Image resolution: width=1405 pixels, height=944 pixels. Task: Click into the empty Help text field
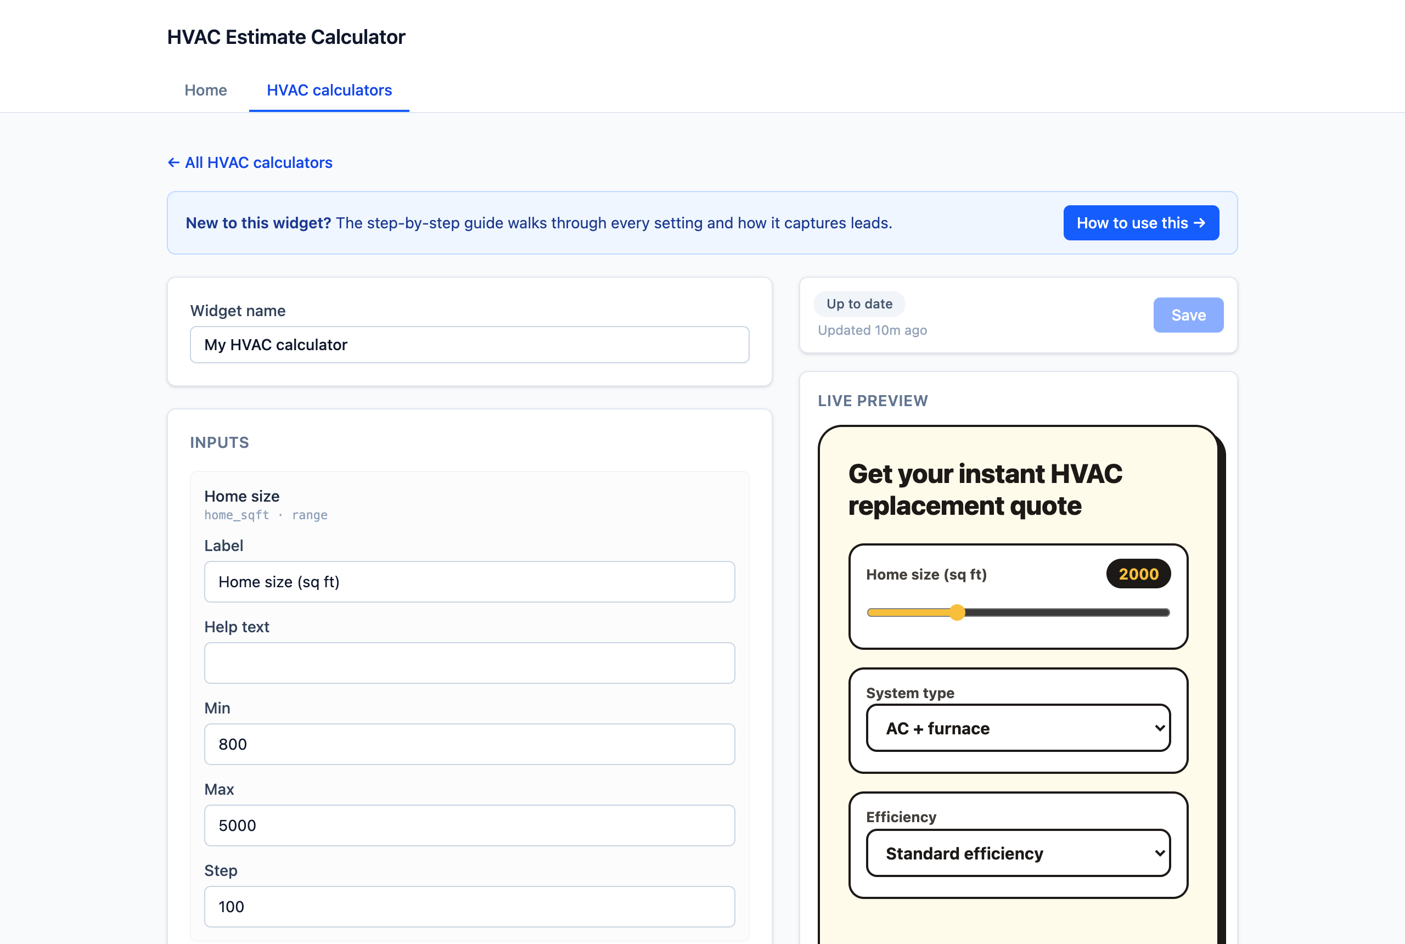pos(470,663)
